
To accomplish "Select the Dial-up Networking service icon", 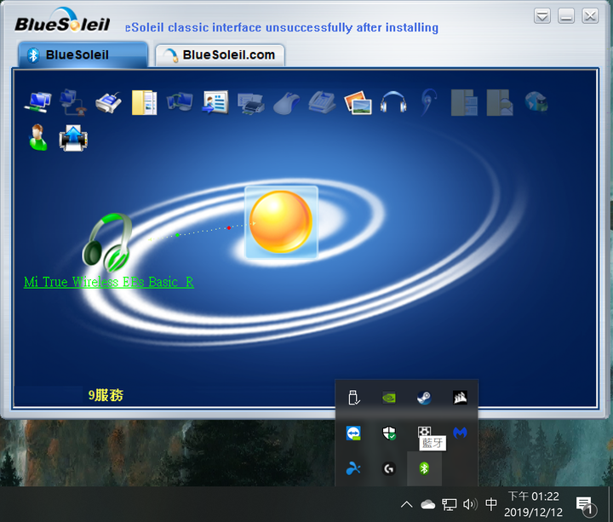I will [x=72, y=102].
